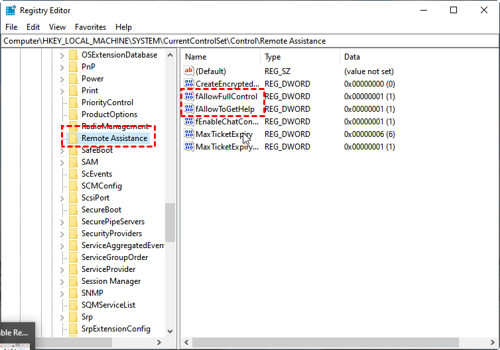Click the PnP folder icon

[x=74, y=67]
